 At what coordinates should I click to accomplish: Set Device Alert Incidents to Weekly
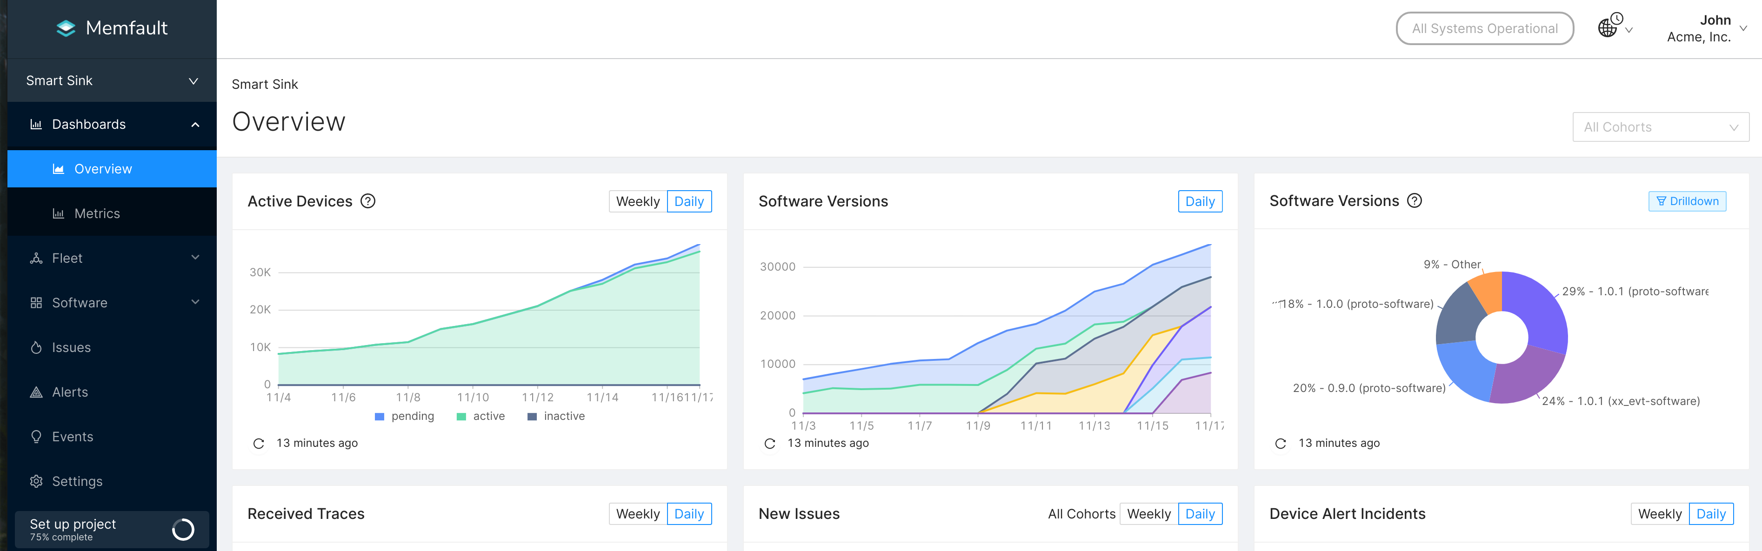pyautogui.click(x=1658, y=513)
